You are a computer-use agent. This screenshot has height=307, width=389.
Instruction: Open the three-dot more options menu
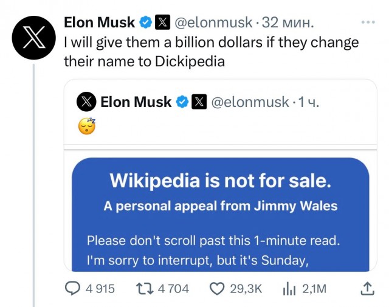point(368,22)
